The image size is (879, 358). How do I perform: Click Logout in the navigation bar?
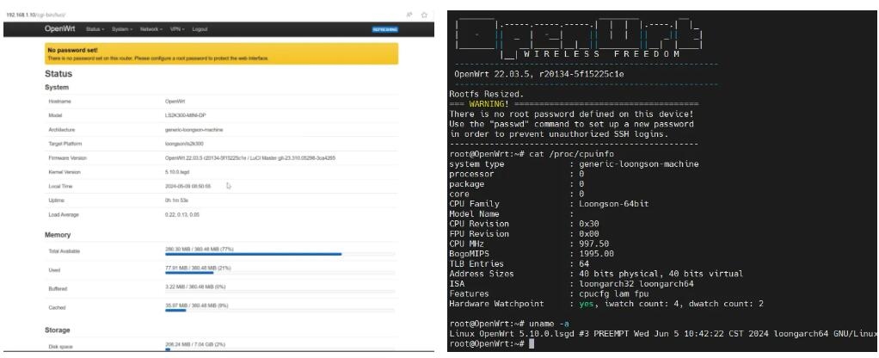(x=200, y=29)
